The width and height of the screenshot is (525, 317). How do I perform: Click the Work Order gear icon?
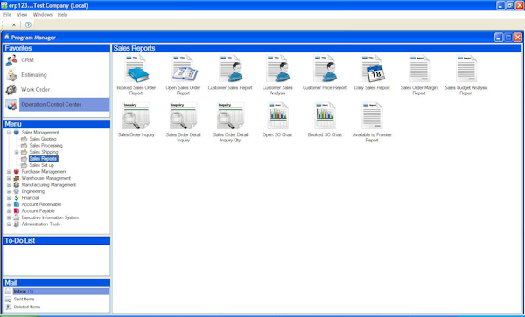point(11,90)
